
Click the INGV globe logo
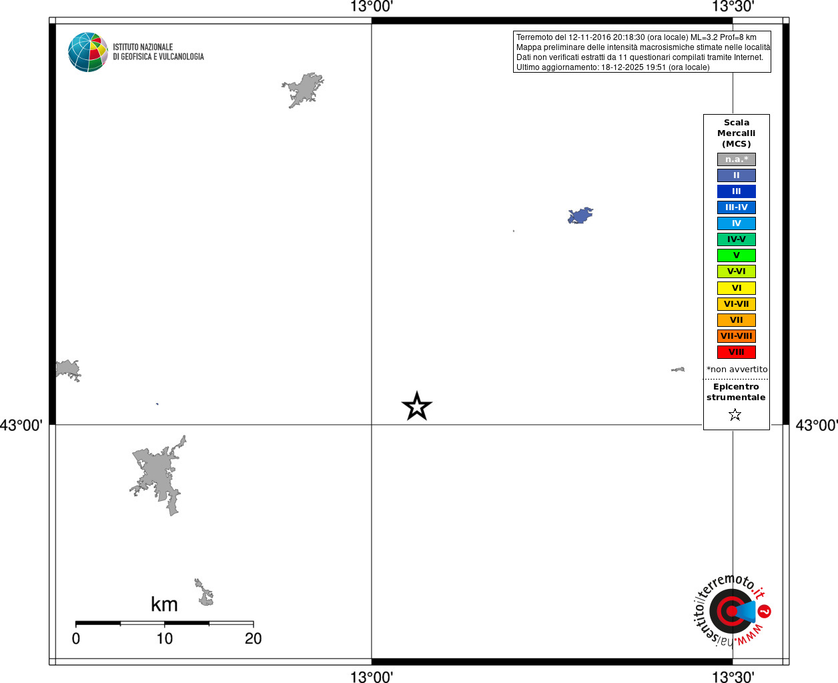88,52
